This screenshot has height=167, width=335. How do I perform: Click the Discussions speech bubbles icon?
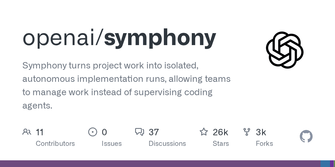(x=140, y=132)
